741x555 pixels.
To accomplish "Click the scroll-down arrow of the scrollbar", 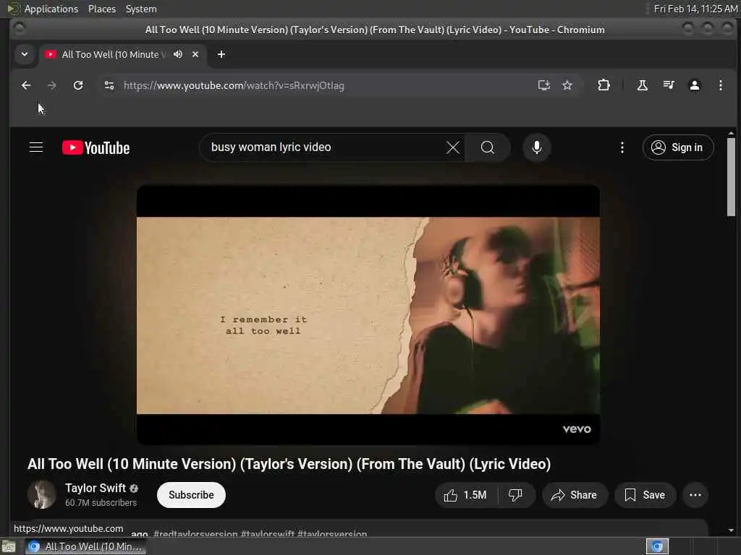I will pyautogui.click(x=731, y=530).
